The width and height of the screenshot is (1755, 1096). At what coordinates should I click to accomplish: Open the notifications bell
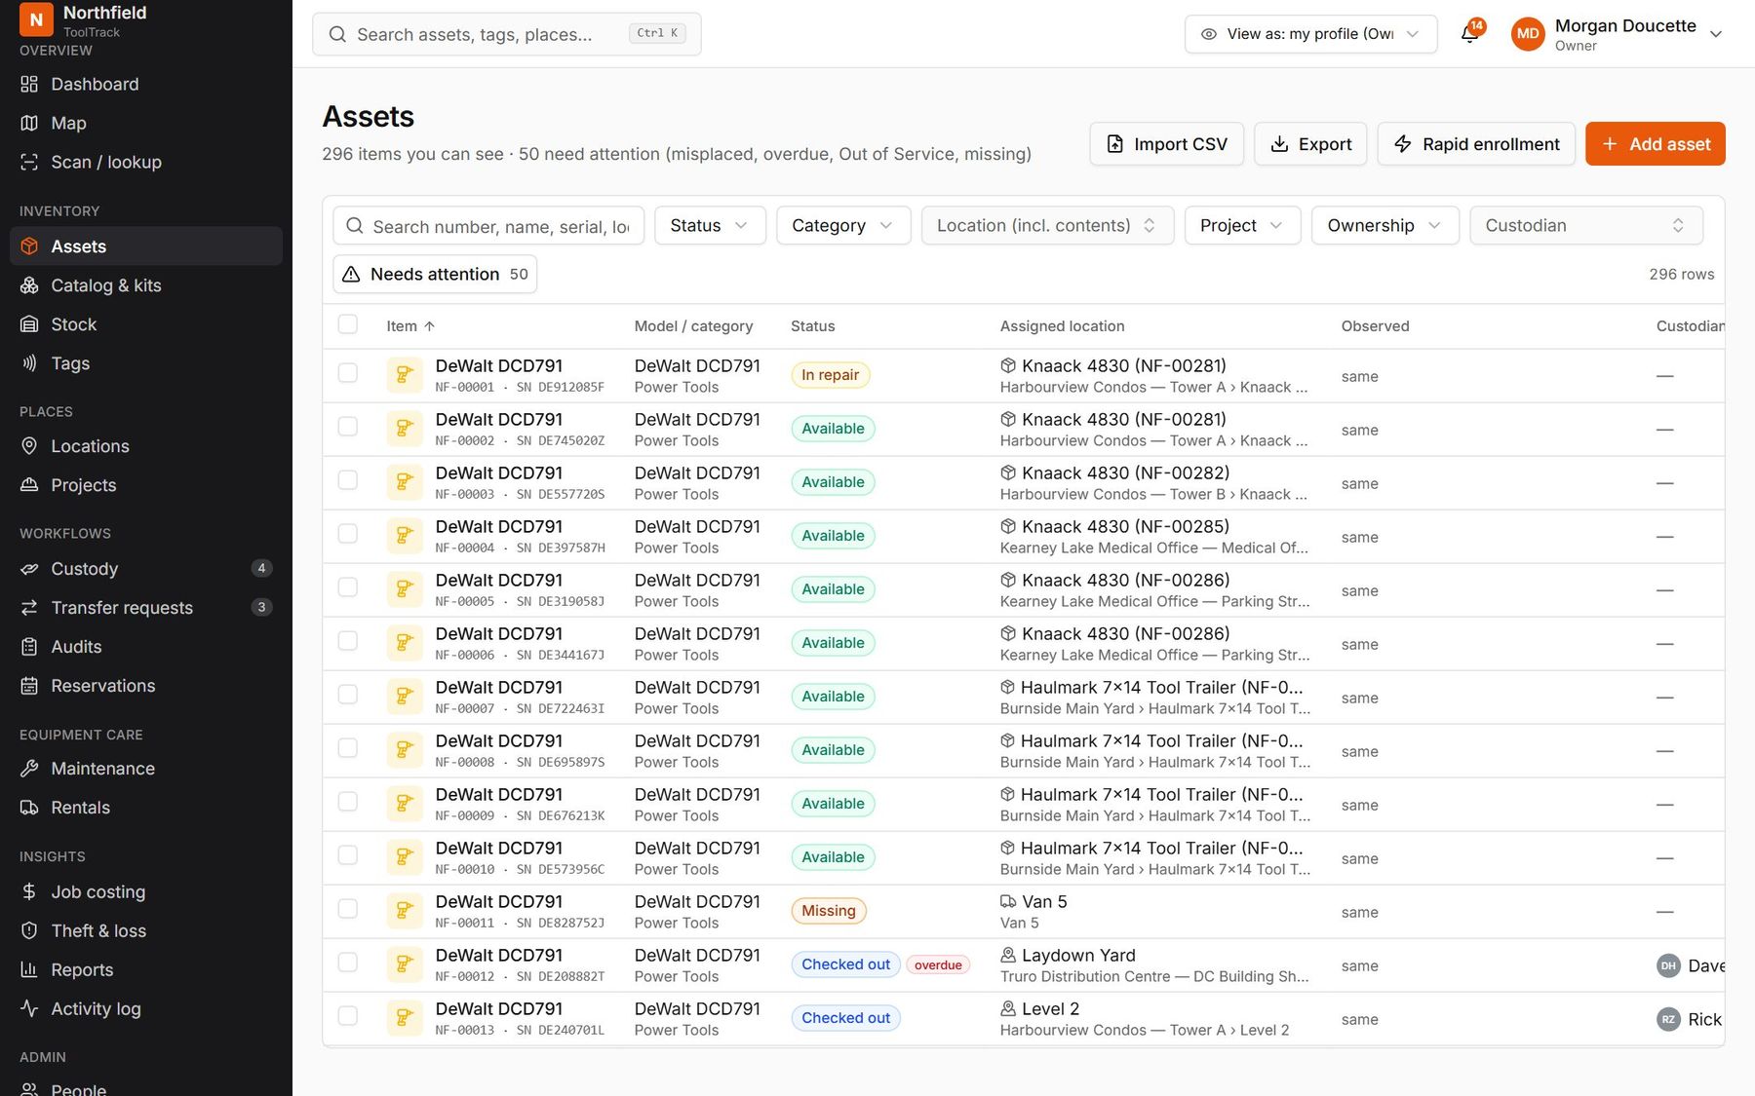pos(1469,34)
